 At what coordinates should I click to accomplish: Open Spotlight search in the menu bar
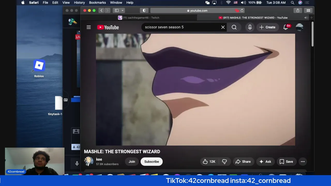click(x=292, y=3)
